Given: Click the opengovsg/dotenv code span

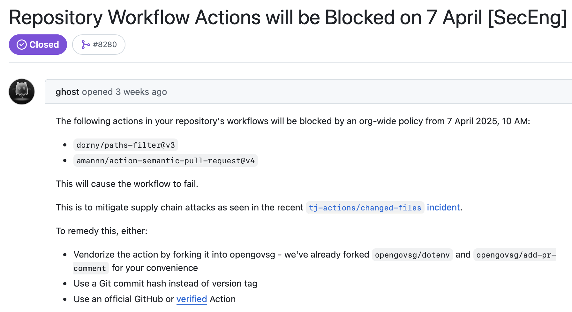Looking at the screenshot, I should pos(412,254).
